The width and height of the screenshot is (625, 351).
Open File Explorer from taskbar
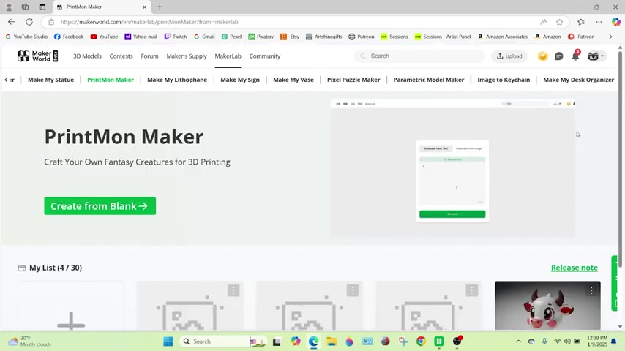coord(332,341)
